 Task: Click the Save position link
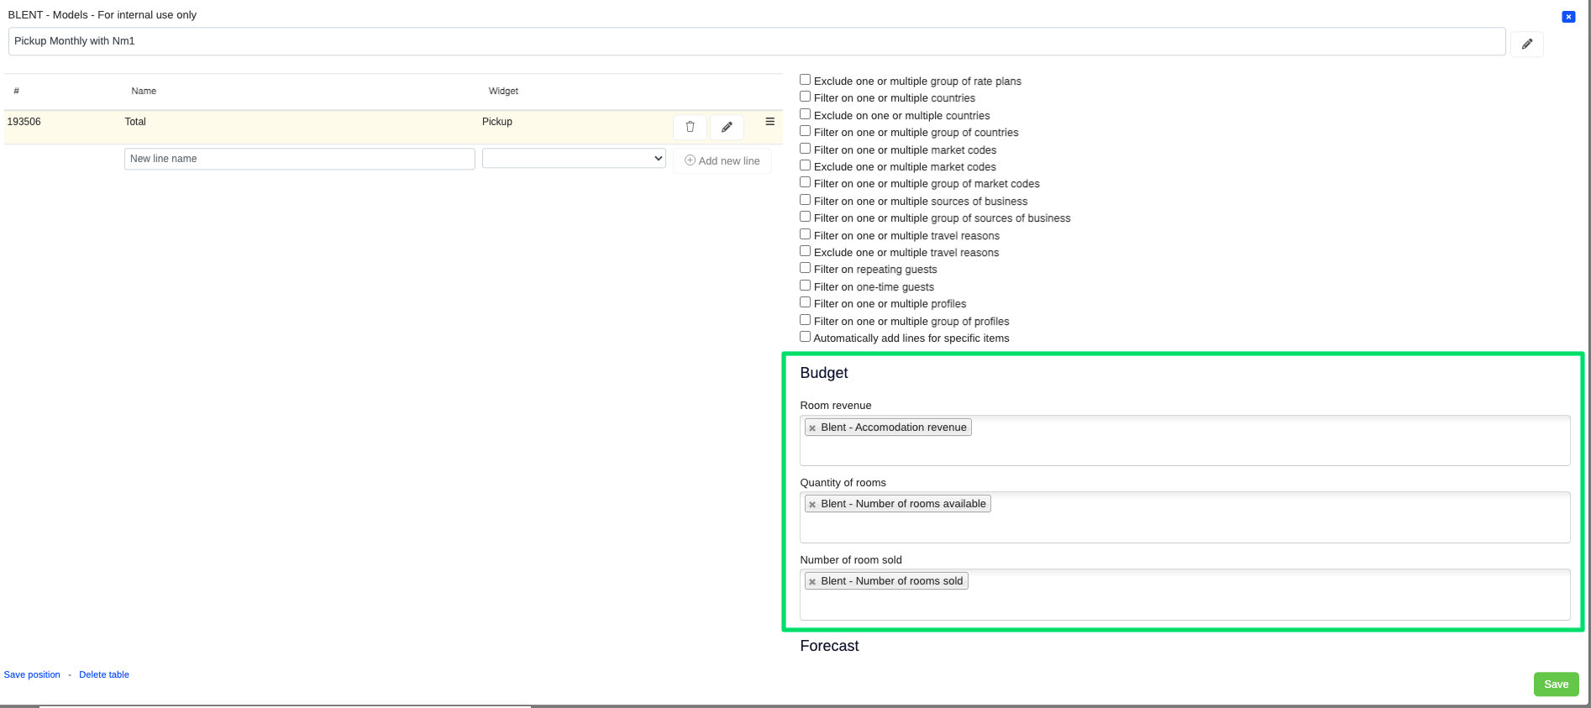[x=32, y=674]
